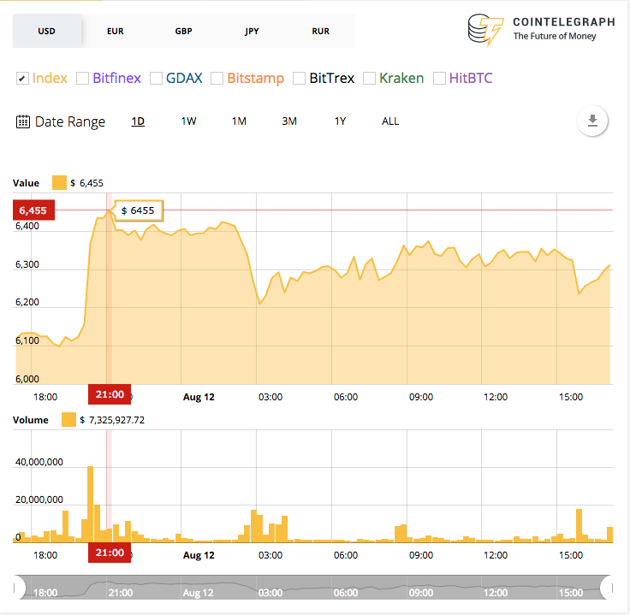This screenshot has width=630, height=615.
Task: Click the Cointelegraph coin logo
Action: click(485, 30)
